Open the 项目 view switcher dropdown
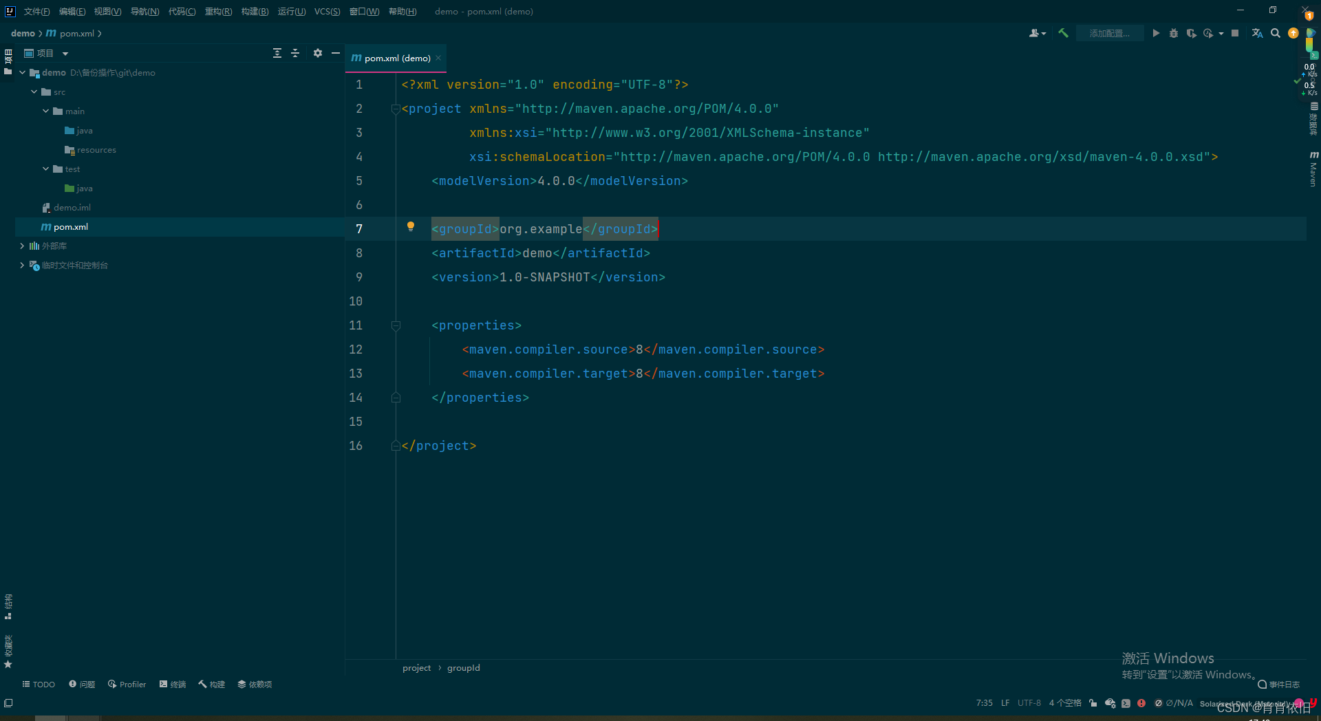 pos(65,53)
